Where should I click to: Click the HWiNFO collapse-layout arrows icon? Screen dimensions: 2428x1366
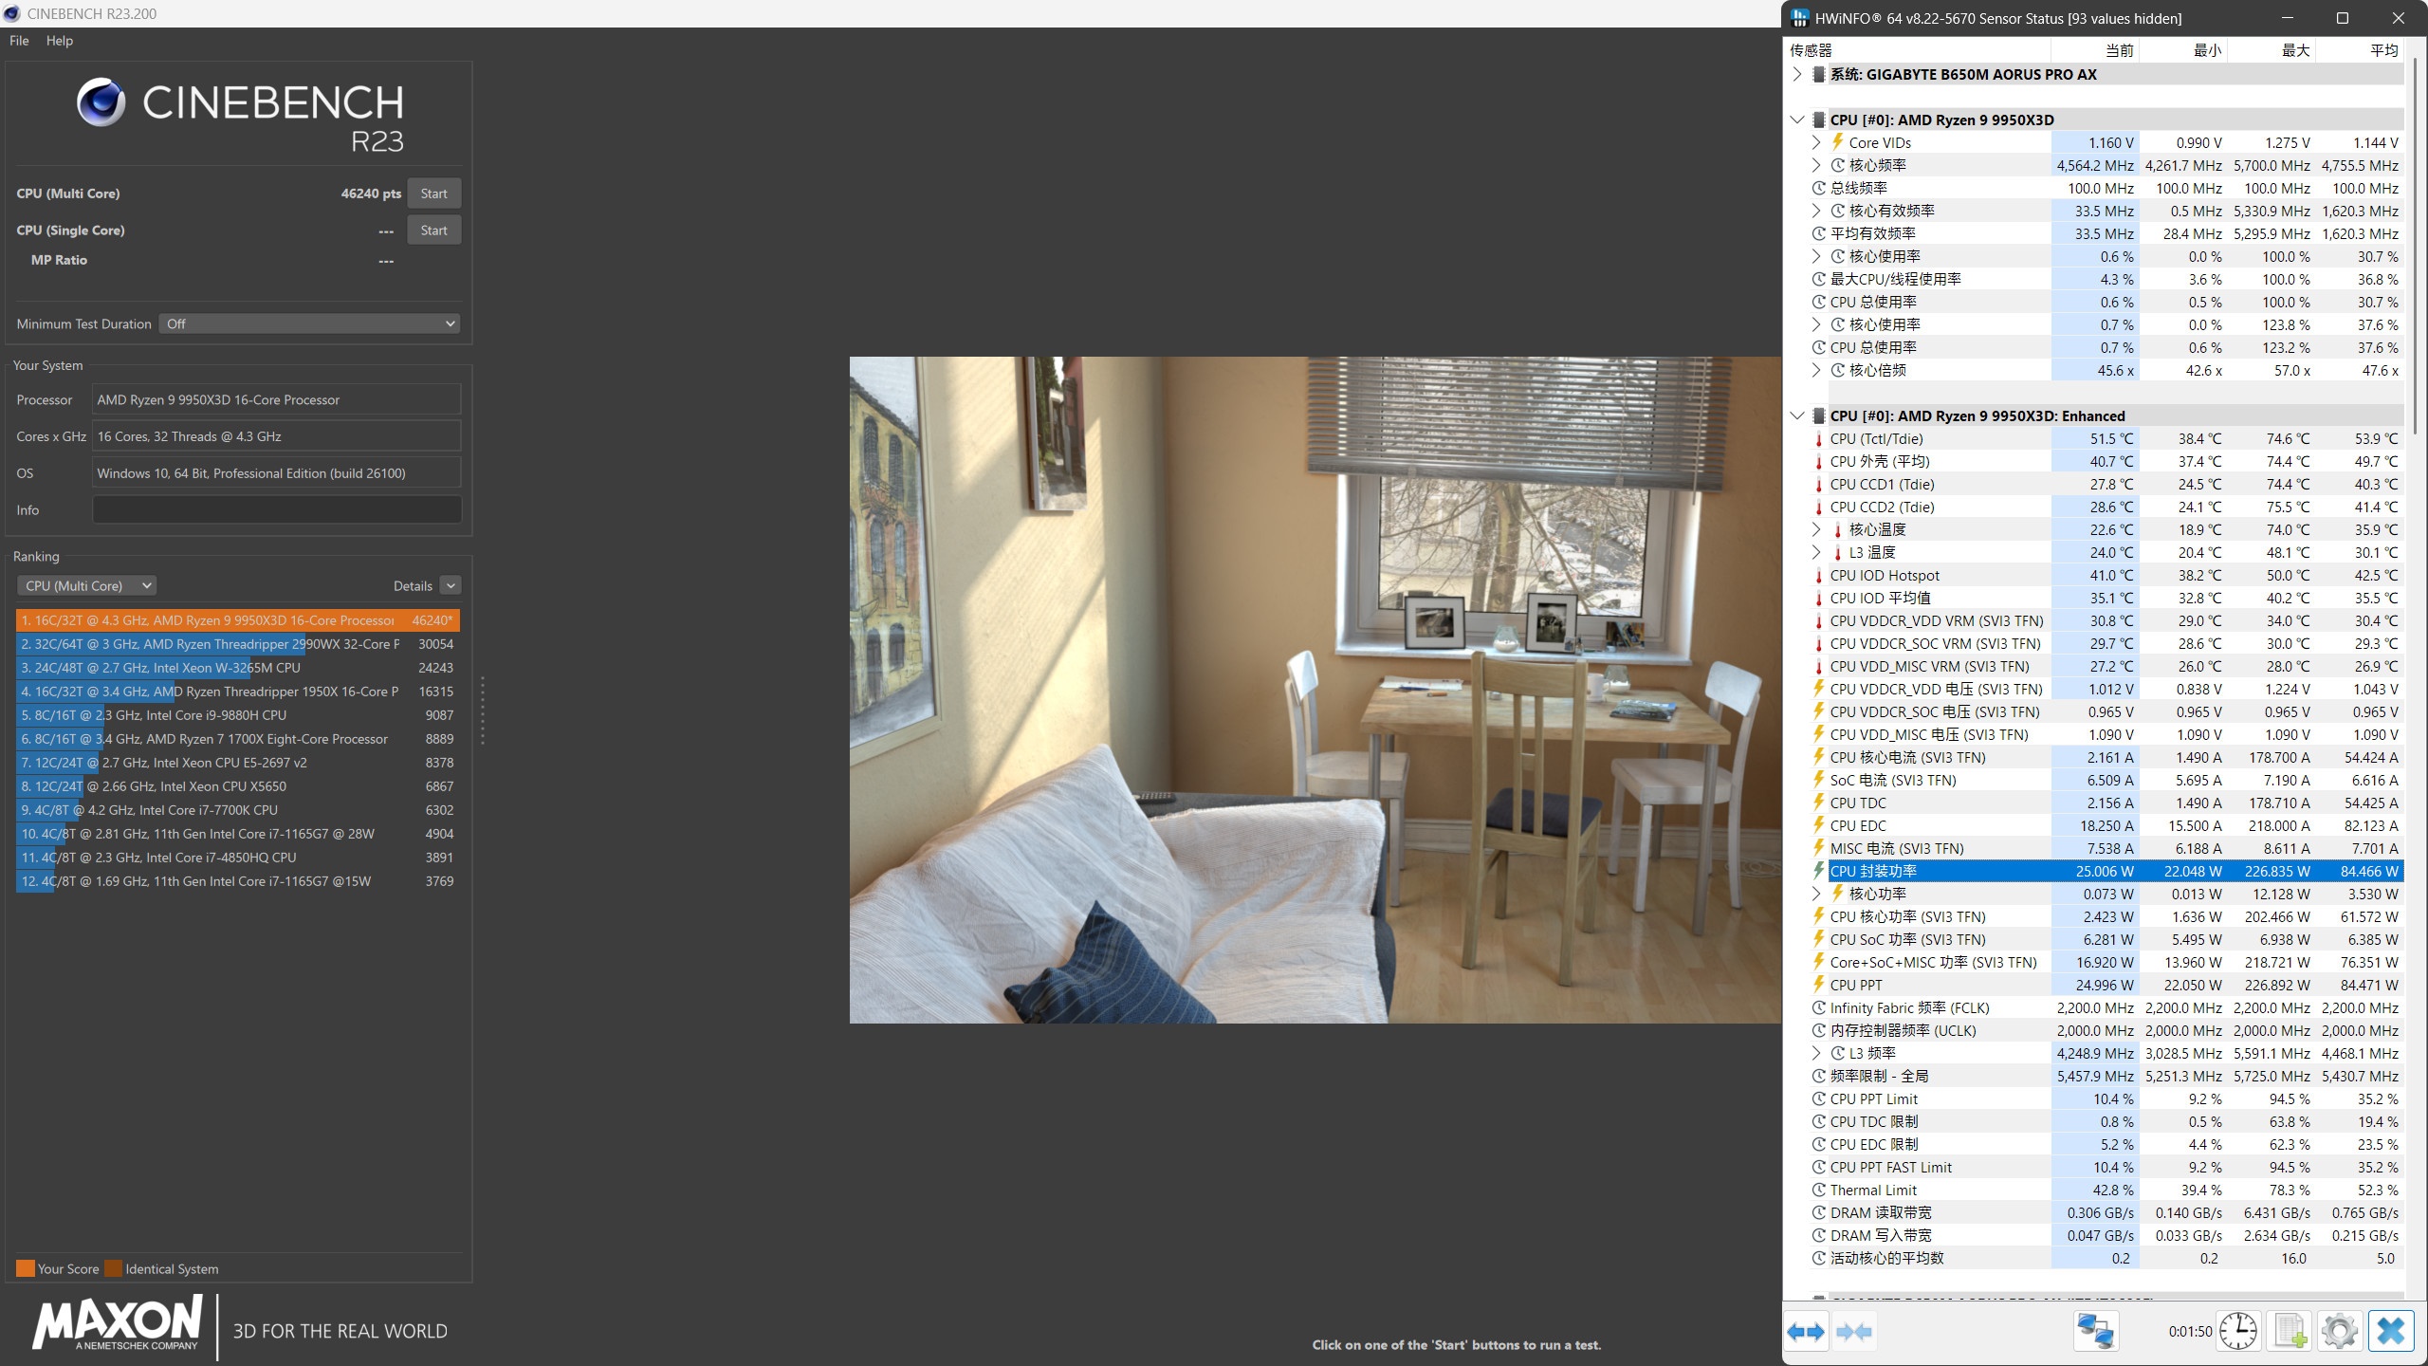(1854, 1332)
